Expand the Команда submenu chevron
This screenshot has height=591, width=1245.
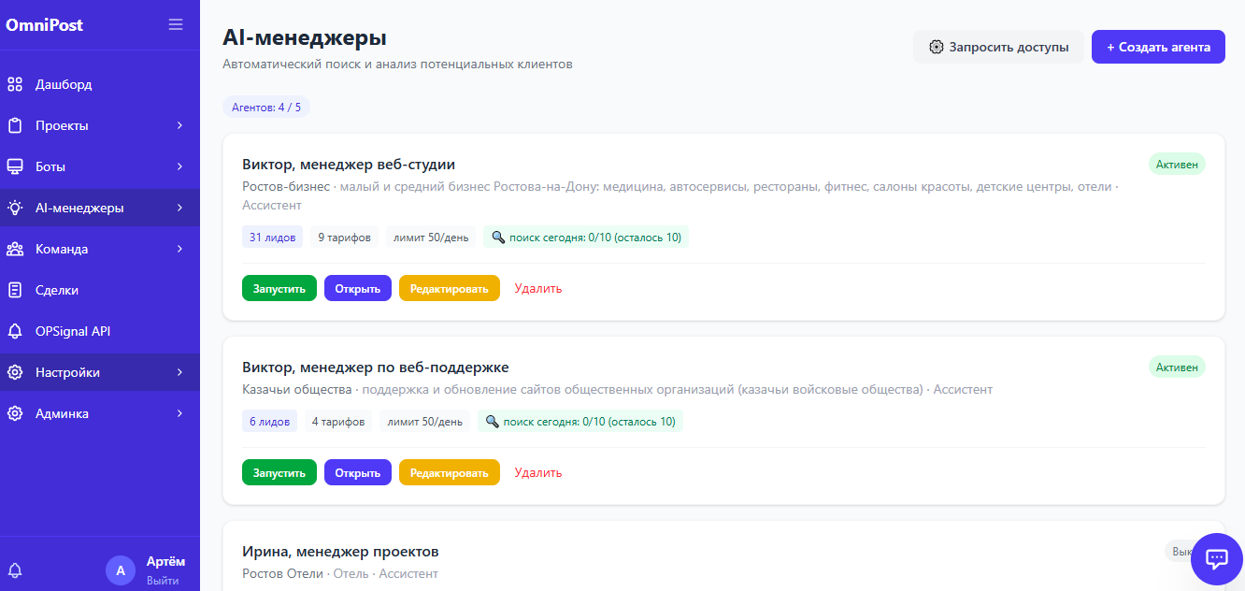point(179,249)
